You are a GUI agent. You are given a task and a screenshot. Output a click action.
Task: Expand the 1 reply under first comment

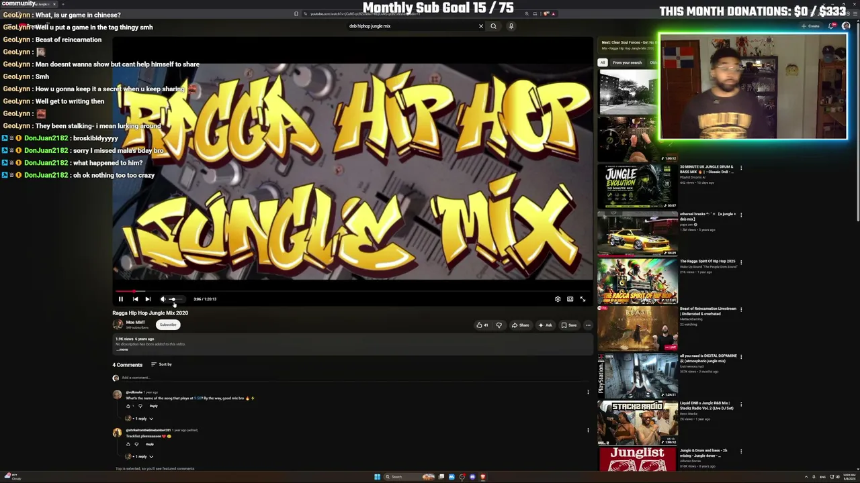point(140,419)
